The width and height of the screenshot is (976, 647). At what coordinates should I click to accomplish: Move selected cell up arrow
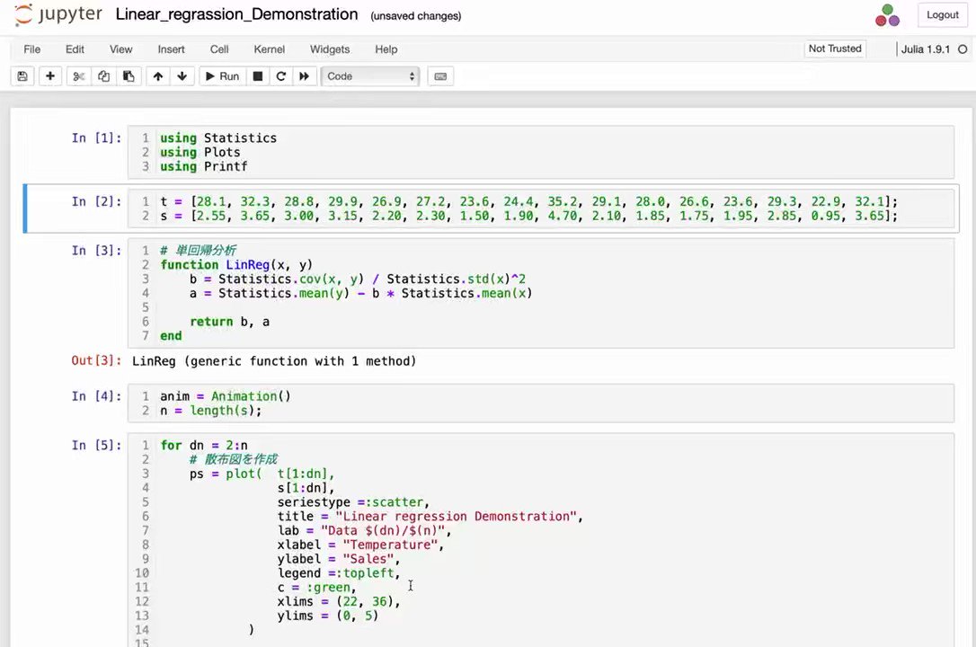pos(158,75)
